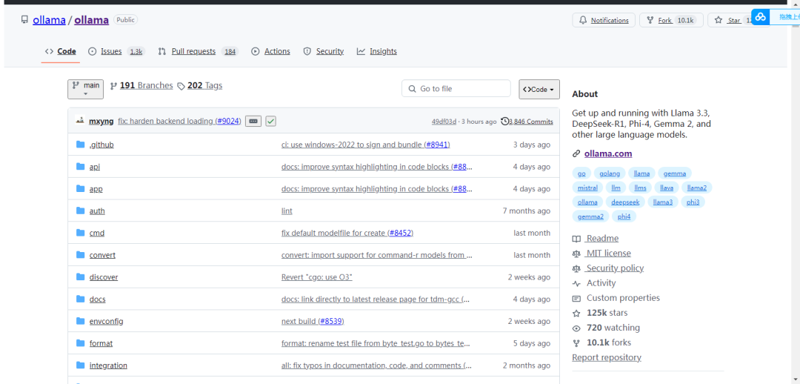Click the 720 watching count

(x=613, y=328)
